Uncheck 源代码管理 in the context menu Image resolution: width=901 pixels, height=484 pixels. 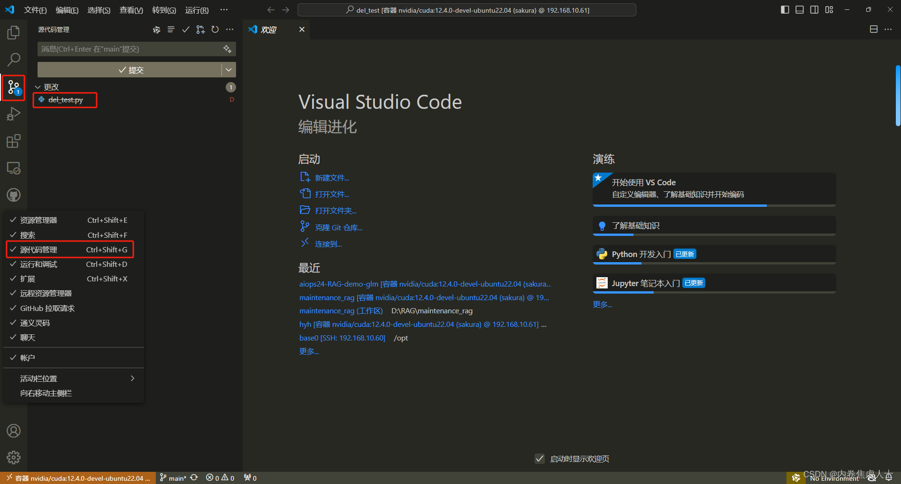(x=74, y=250)
